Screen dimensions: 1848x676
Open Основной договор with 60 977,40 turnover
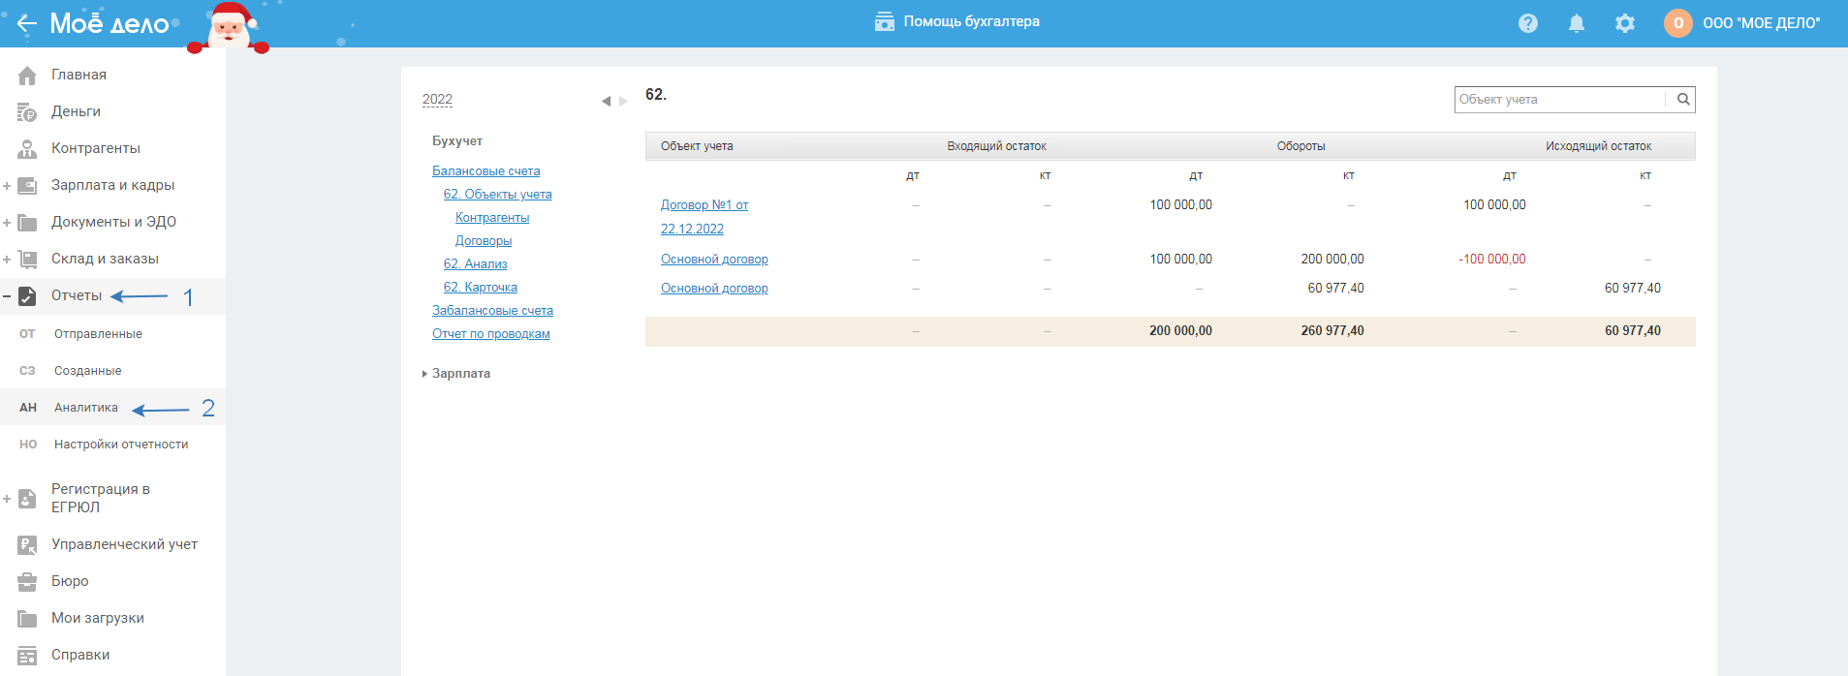[714, 288]
